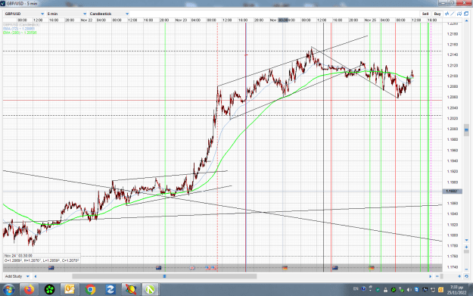Open the GBP/USD symbol dropdown
Screen dimensions: 473x296
(24, 14)
